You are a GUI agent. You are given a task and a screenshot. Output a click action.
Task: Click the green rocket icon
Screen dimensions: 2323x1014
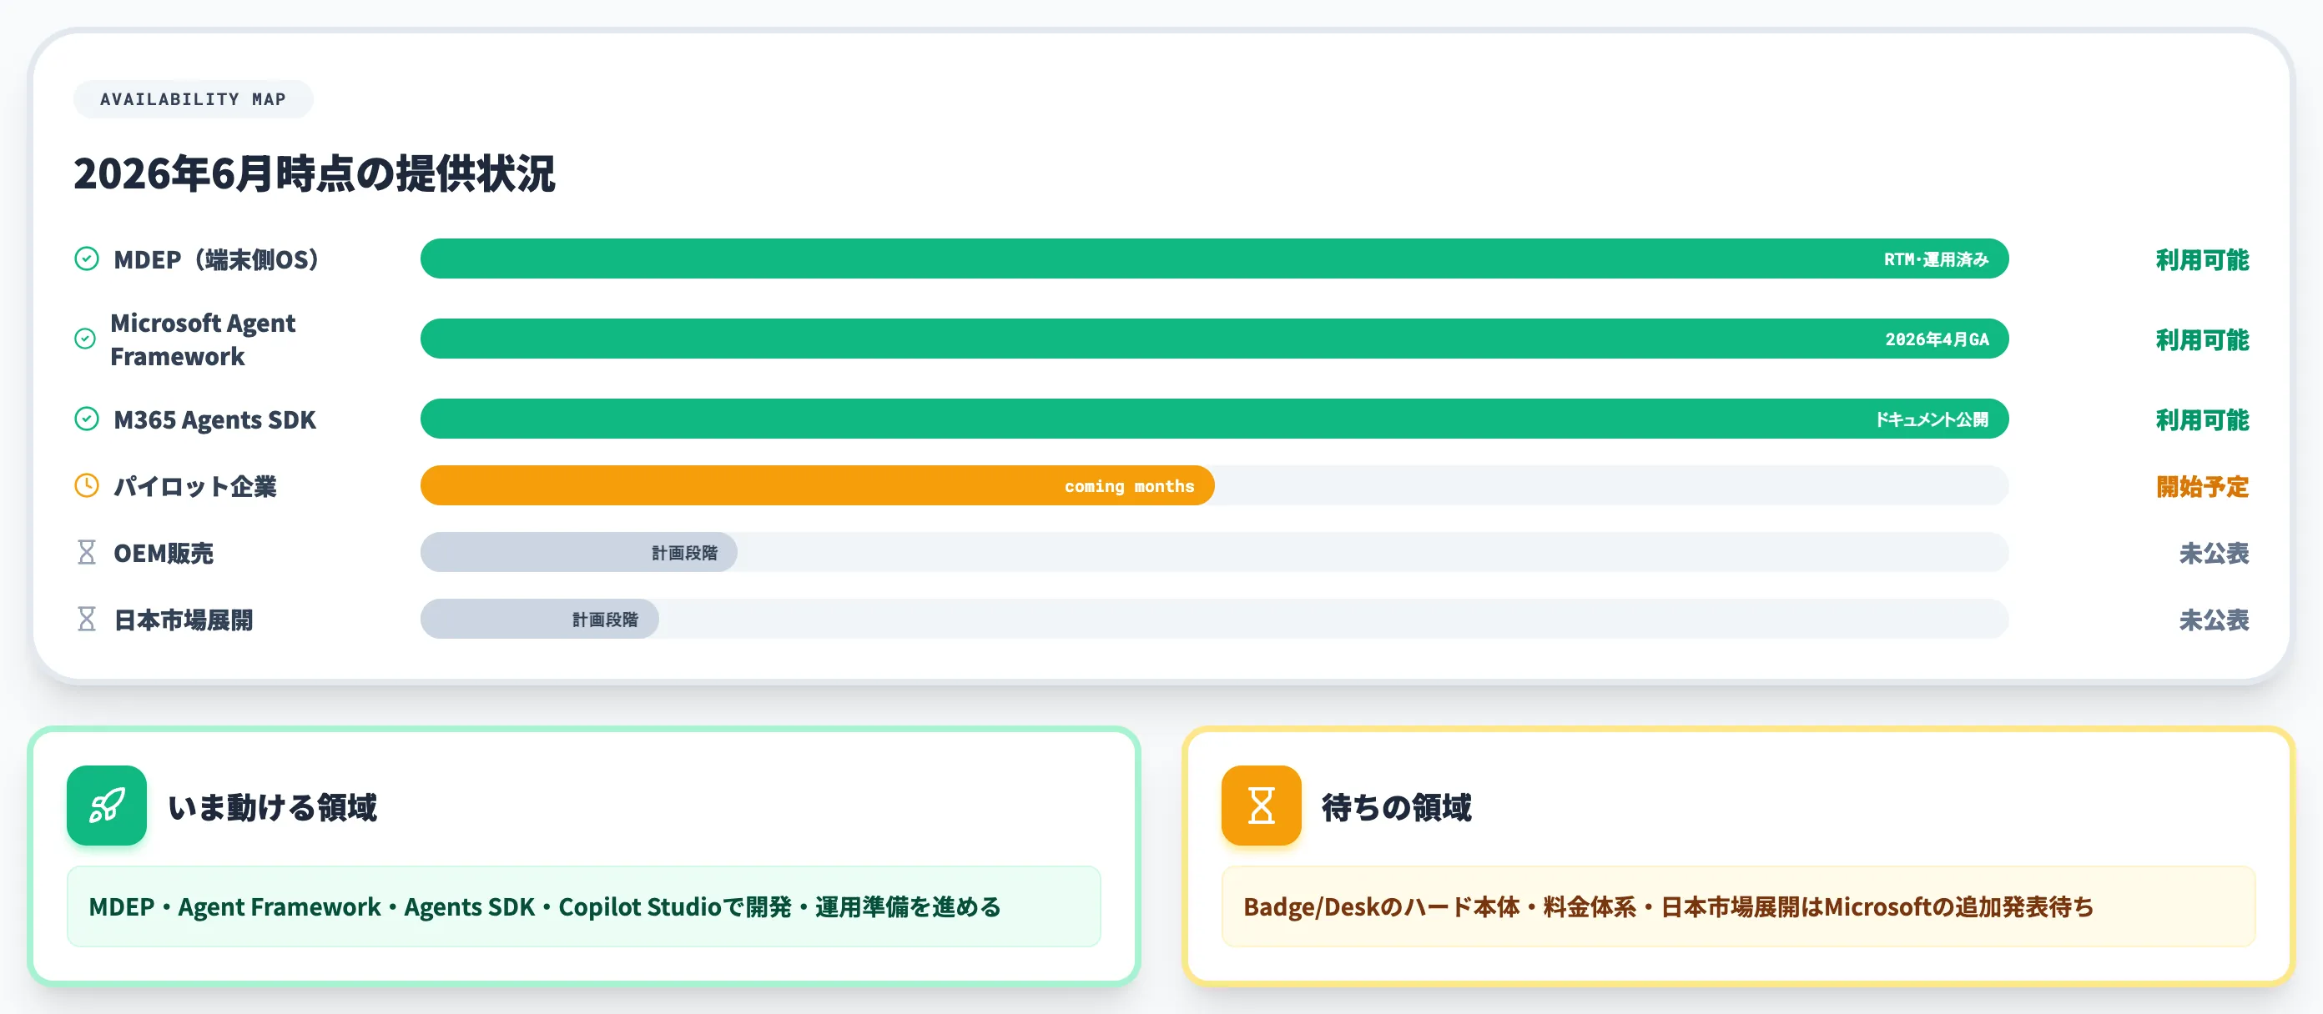point(107,805)
